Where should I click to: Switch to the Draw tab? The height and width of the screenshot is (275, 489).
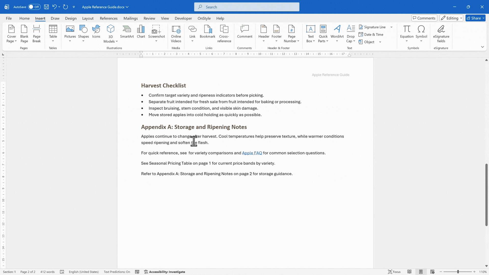pos(55,18)
